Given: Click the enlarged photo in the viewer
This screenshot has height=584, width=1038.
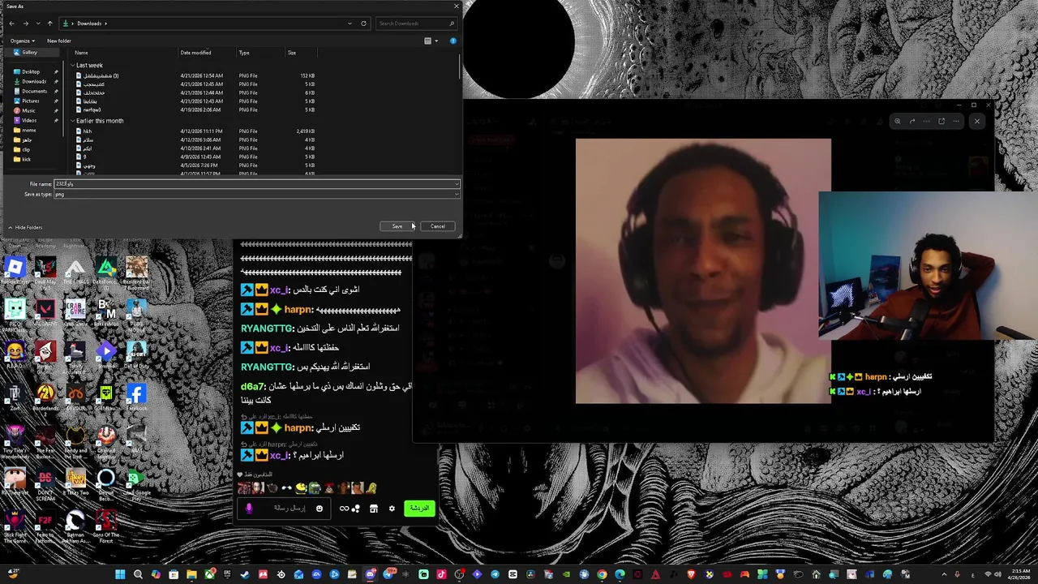Looking at the screenshot, I should (x=703, y=271).
